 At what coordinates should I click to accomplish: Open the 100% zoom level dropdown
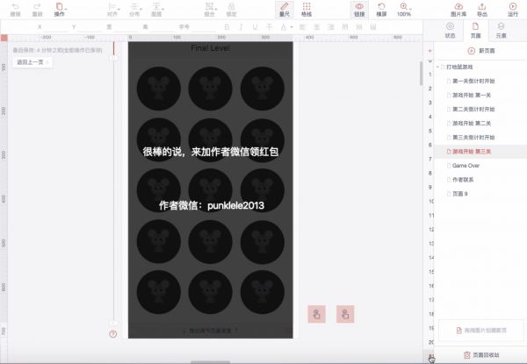pyautogui.click(x=404, y=10)
